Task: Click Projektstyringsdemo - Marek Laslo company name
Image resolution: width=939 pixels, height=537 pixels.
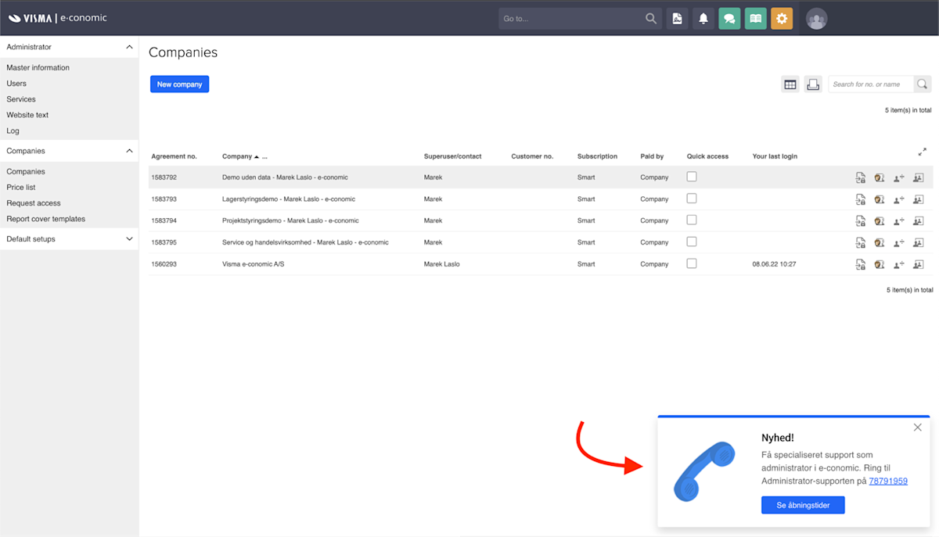Action: coord(290,221)
